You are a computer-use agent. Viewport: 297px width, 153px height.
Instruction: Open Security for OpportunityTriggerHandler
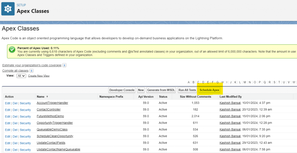click(x=25, y=123)
